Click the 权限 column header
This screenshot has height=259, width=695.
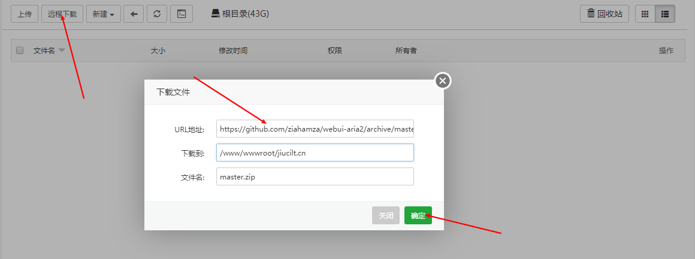[335, 50]
